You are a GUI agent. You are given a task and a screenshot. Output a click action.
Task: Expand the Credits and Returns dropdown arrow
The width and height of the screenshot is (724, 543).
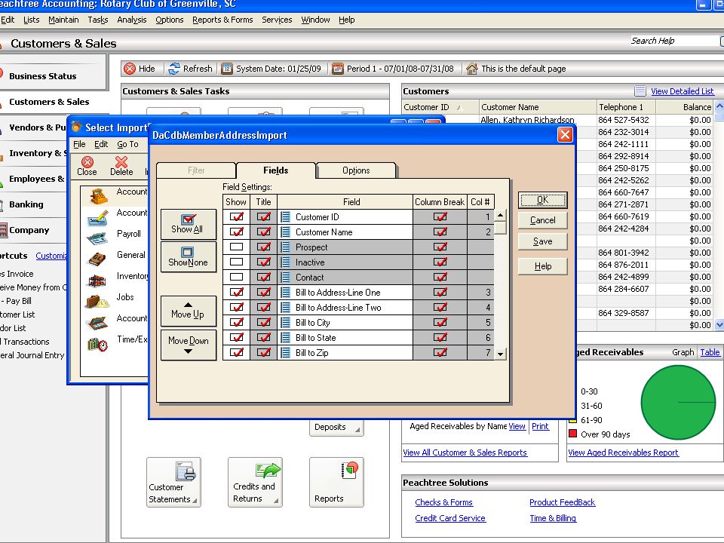point(276,501)
